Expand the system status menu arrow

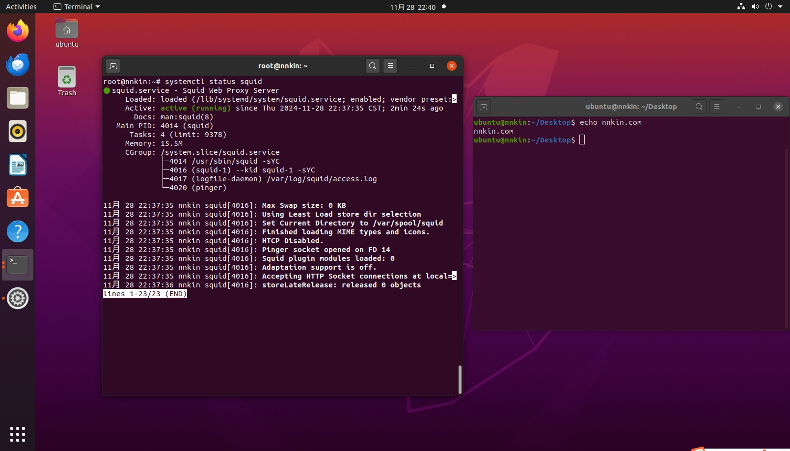pos(780,7)
